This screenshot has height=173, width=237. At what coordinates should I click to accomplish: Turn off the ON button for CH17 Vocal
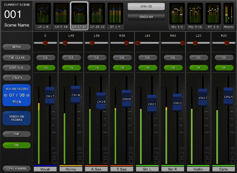(46, 68)
